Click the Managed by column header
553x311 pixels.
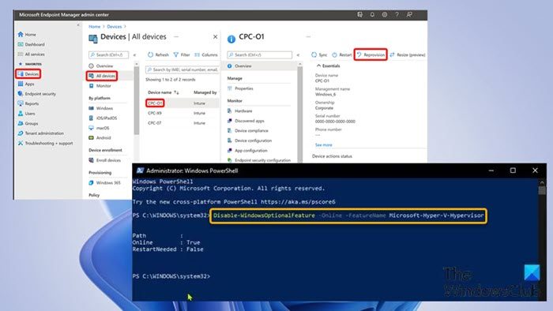click(205, 92)
